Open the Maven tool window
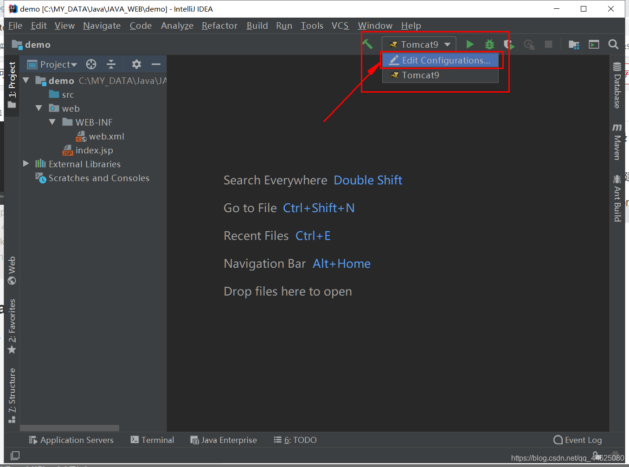Image resolution: width=629 pixels, height=467 pixels. 617,142
